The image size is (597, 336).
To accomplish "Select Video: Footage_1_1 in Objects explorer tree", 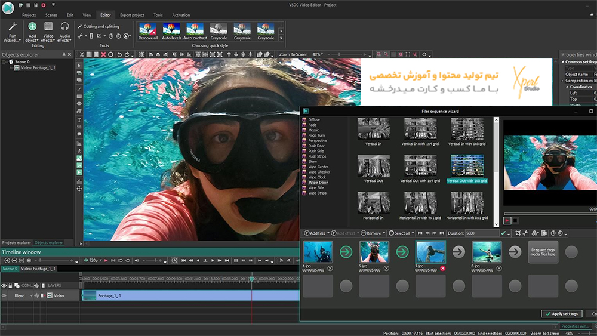I will tap(38, 67).
